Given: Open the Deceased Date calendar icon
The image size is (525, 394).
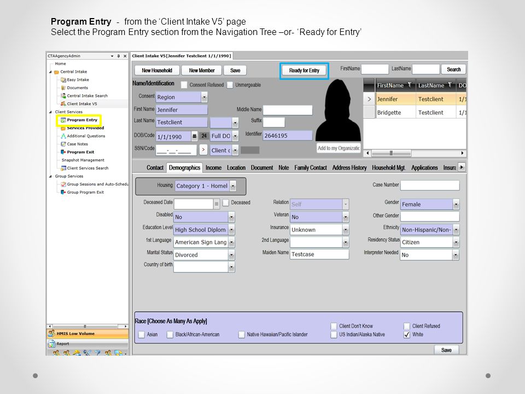Looking at the screenshot, I should [x=217, y=204].
